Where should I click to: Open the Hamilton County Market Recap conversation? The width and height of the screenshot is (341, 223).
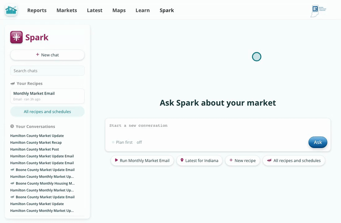(36, 143)
